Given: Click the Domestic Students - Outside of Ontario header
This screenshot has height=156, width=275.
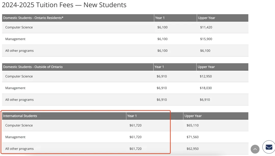Looking at the screenshot, I should [33, 67].
